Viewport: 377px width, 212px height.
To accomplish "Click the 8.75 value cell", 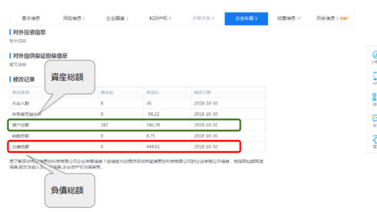I will point(151,136).
